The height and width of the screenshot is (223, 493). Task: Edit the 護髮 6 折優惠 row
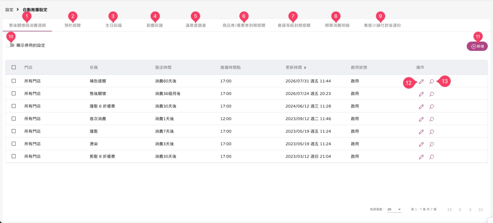(x=421, y=107)
